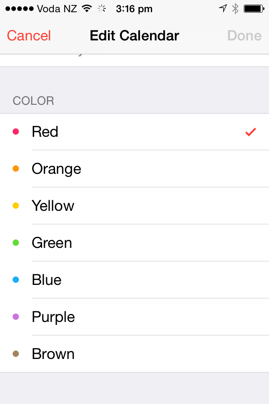Tap the Bluetooth status bar icon
The height and width of the screenshot is (404, 269).
(235, 8)
